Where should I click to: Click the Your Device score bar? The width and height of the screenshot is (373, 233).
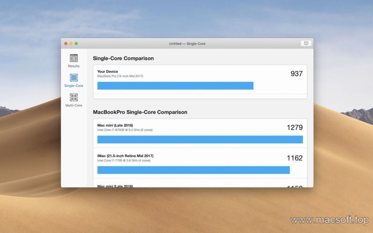click(x=175, y=86)
